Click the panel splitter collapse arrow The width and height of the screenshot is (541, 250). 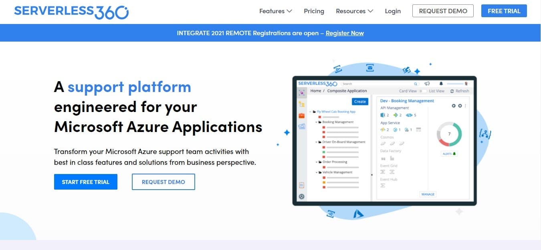point(371,175)
